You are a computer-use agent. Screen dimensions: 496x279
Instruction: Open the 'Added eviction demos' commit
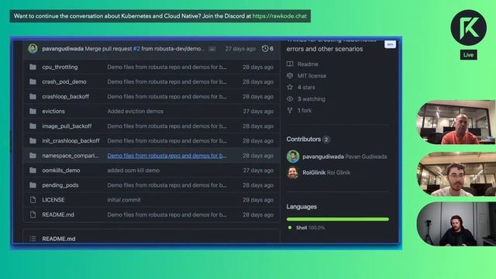pos(136,112)
